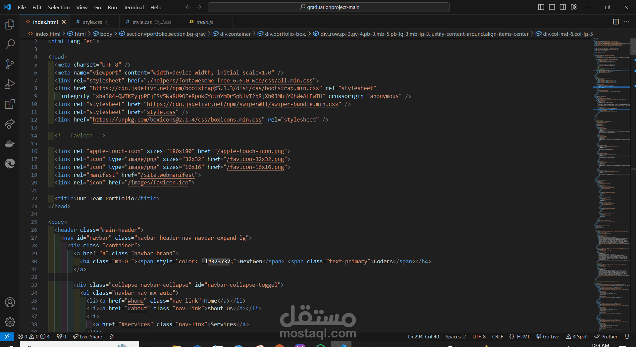Open the Extensions view

click(x=10, y=104)
